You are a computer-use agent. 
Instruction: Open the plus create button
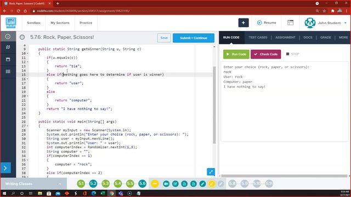click(x=244, y=23)
